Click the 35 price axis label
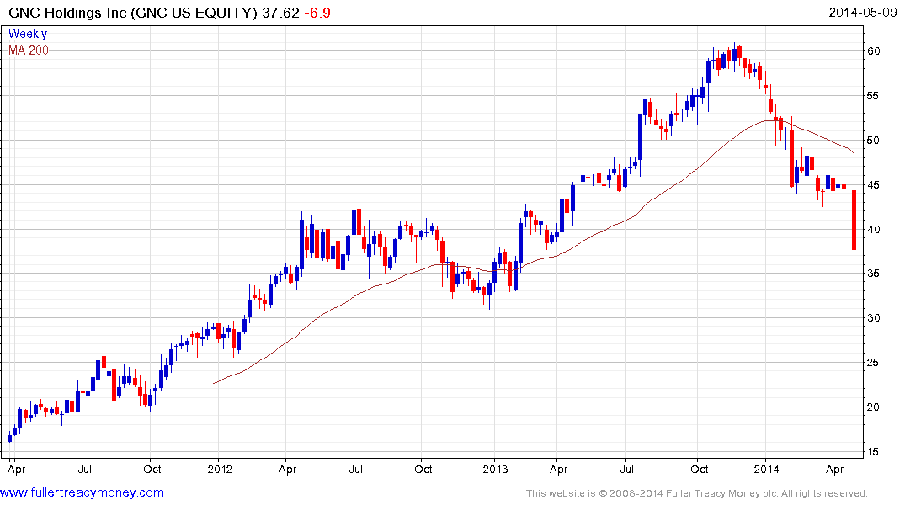The image size is (905, 505). [x=873, y=273]
